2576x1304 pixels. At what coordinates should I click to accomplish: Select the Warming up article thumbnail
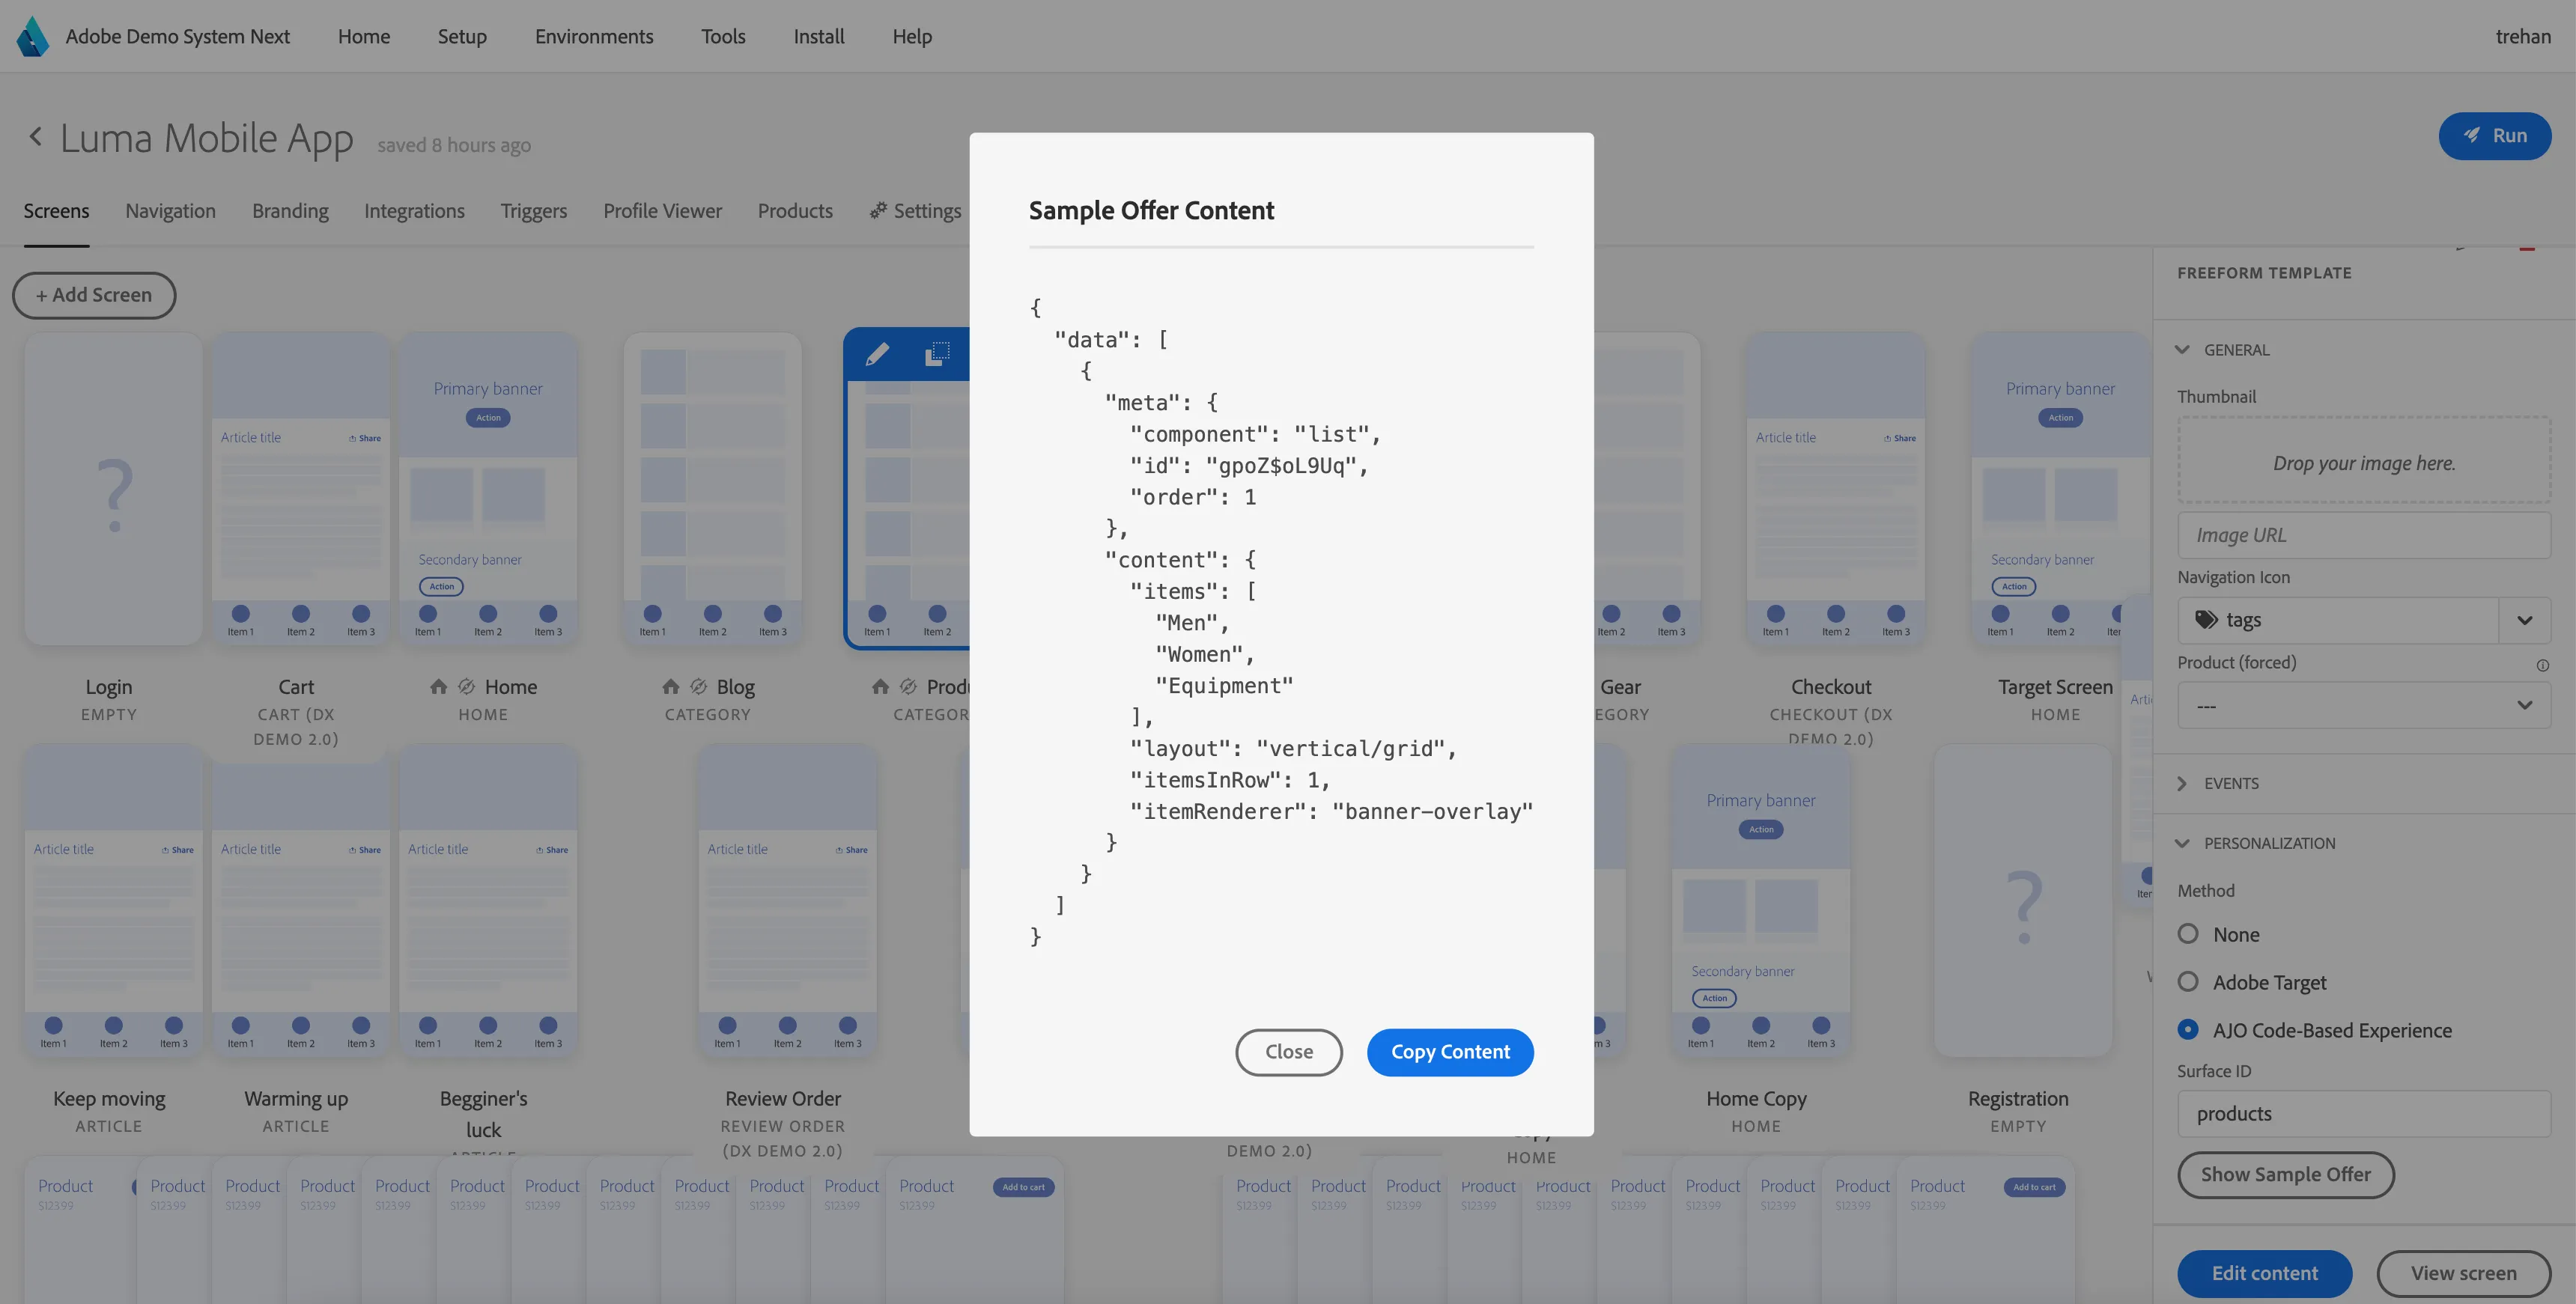point(301,900)
